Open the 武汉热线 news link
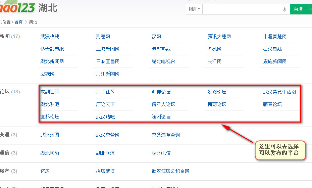The height and width of the screenshot is (188, 312). 50,37
